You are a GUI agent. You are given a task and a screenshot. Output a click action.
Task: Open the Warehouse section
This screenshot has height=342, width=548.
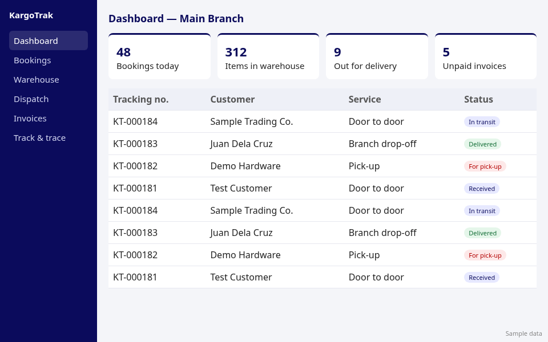pyautogui.click(x=48, y=80)
